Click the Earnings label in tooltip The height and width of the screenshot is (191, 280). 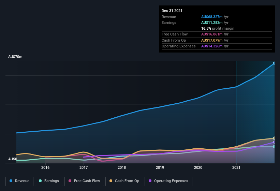[x=169, y=23]
